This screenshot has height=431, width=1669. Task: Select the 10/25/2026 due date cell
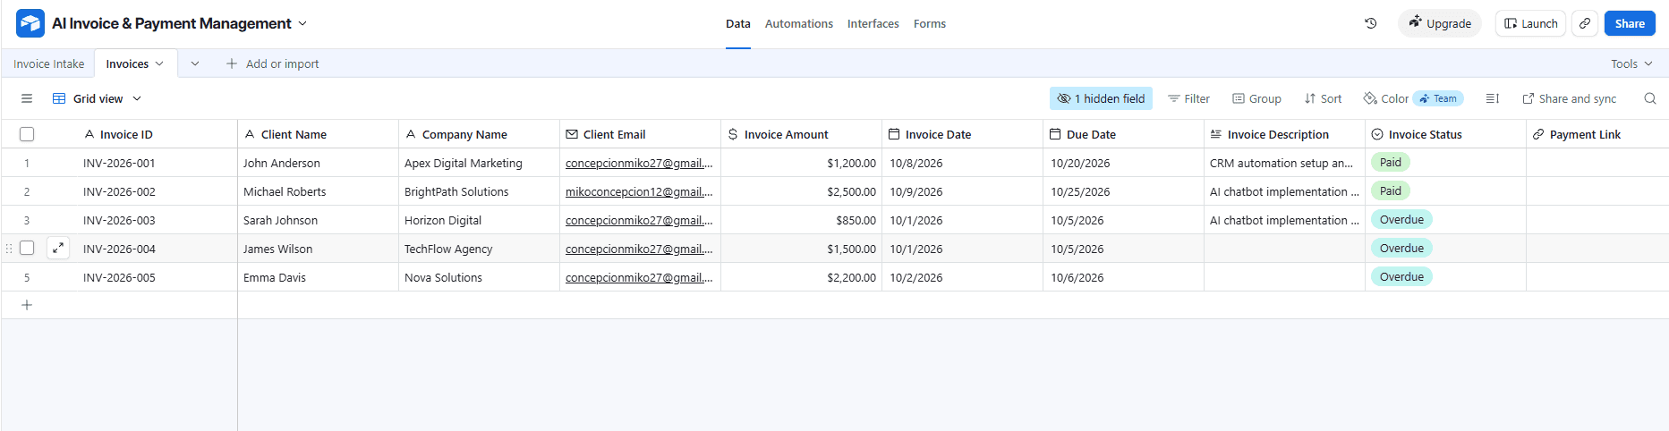1123,191
